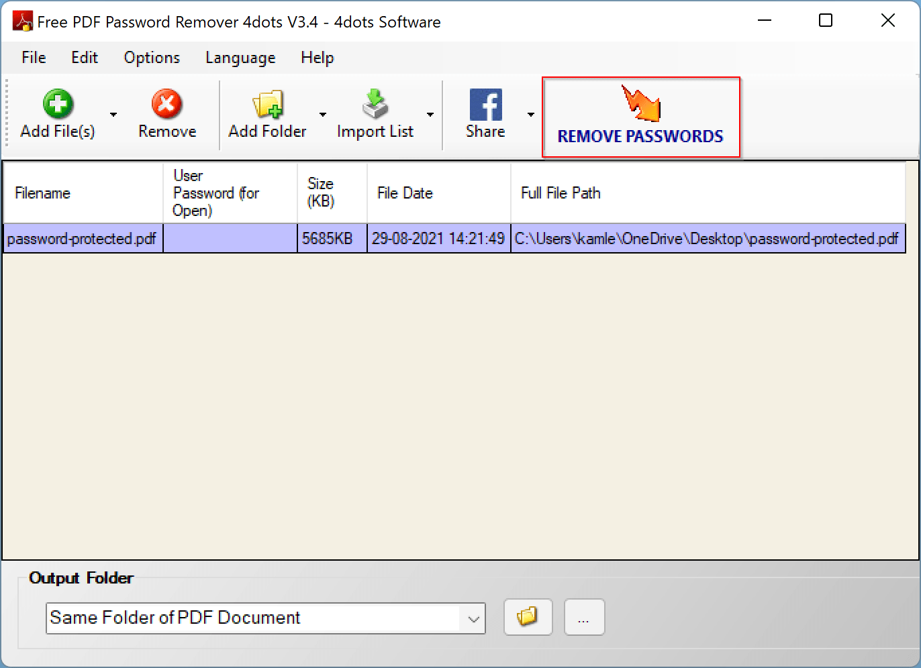Click the yellow folder icon beside Output Folder dropdown
The width and height of the screenshot is (921, 668).
click(528, 616)
